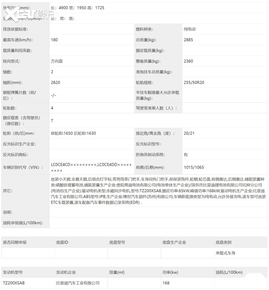Screen dimensions: 269x290
Task: Click the tire specification 255/50R20
Action: 193,82
